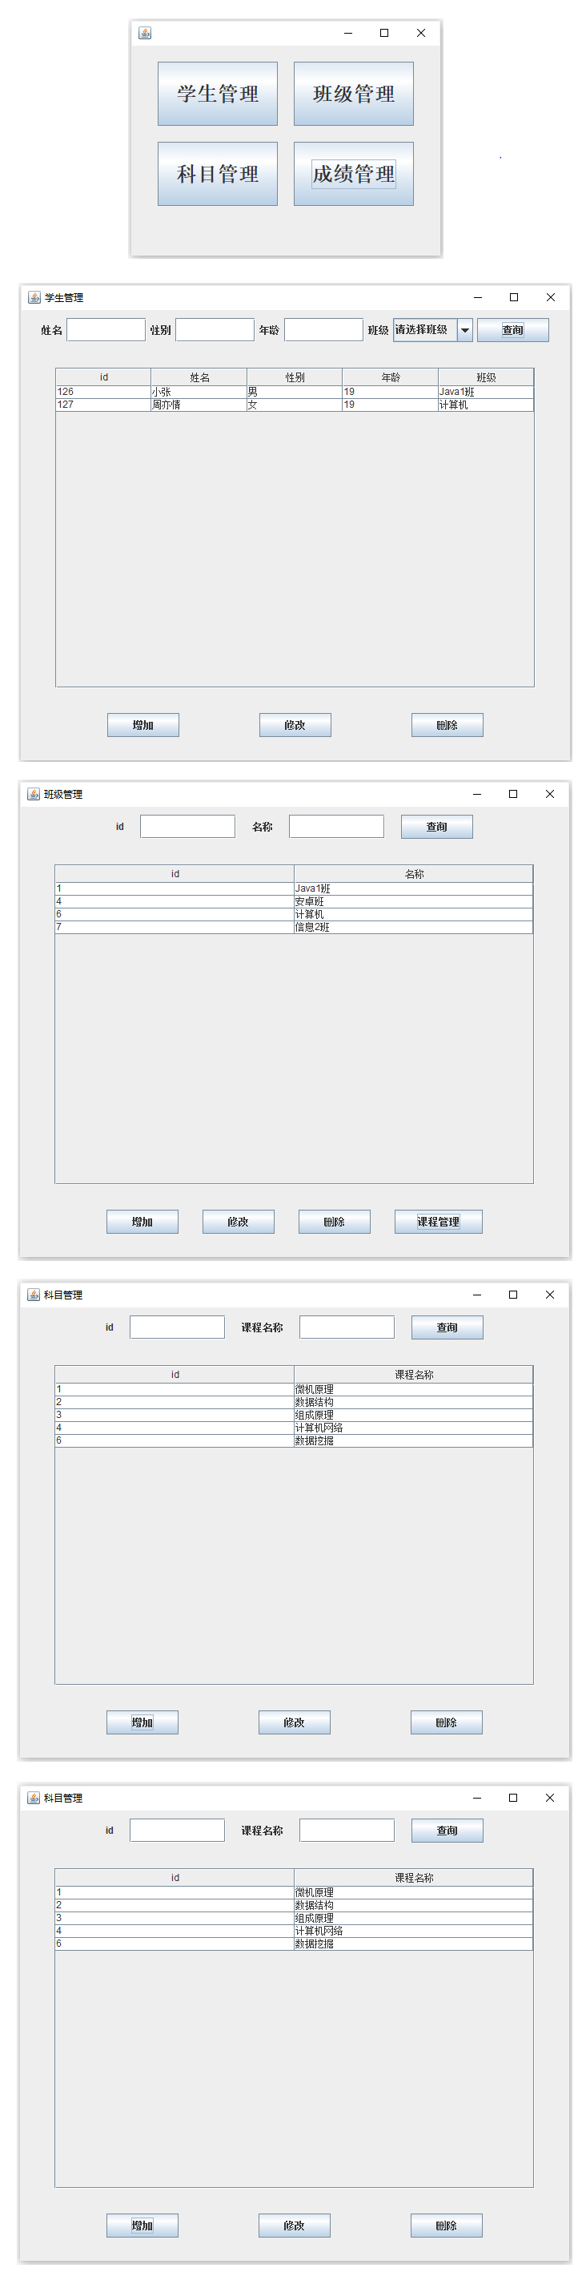Select the 计算机 row in 班级管理 table
This screenshot has height=2272, width=586.
pos(295,915)
